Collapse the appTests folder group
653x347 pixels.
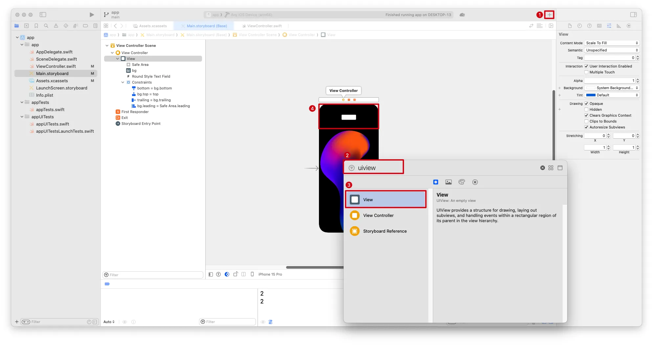[22, 102]
